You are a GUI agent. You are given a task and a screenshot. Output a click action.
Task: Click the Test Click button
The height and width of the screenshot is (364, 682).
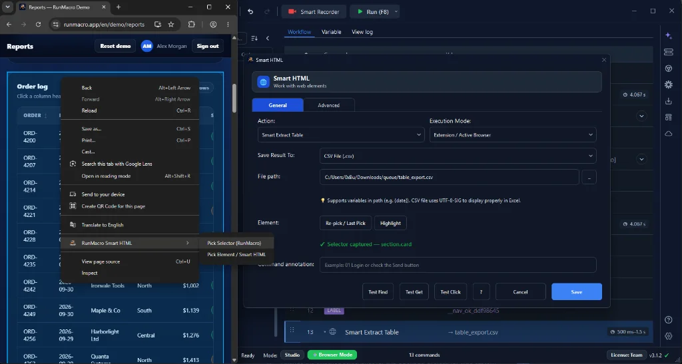click(x=450, y=292)
